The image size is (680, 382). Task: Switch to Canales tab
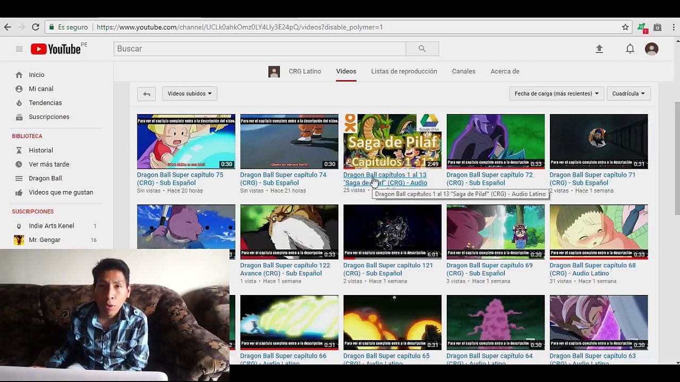(x=464, y=72)
